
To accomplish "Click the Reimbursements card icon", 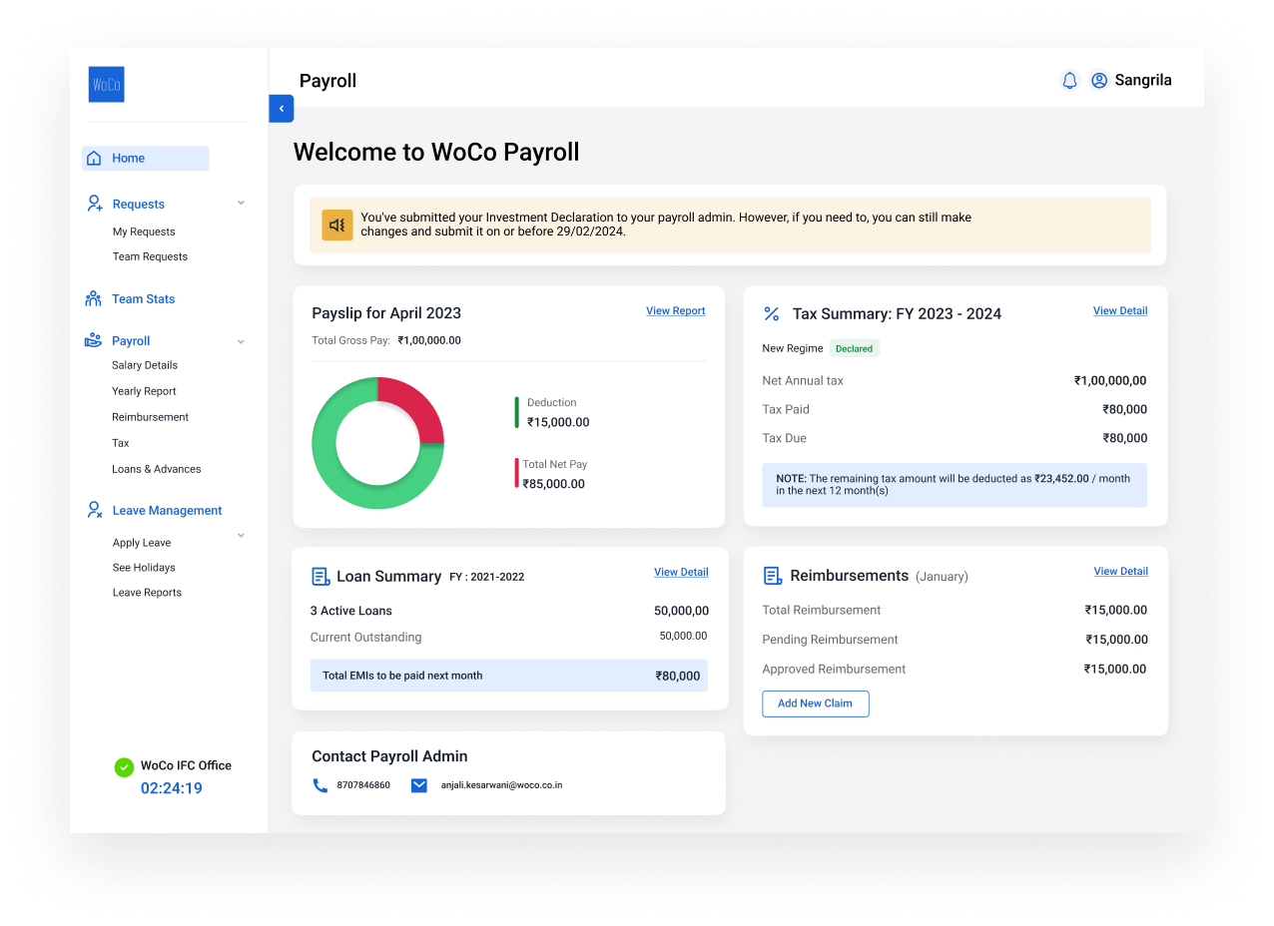I will tap(771, 576).
